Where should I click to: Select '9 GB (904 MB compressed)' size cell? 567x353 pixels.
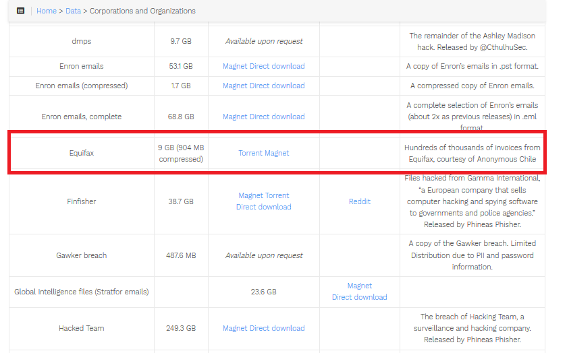point(181,153)
